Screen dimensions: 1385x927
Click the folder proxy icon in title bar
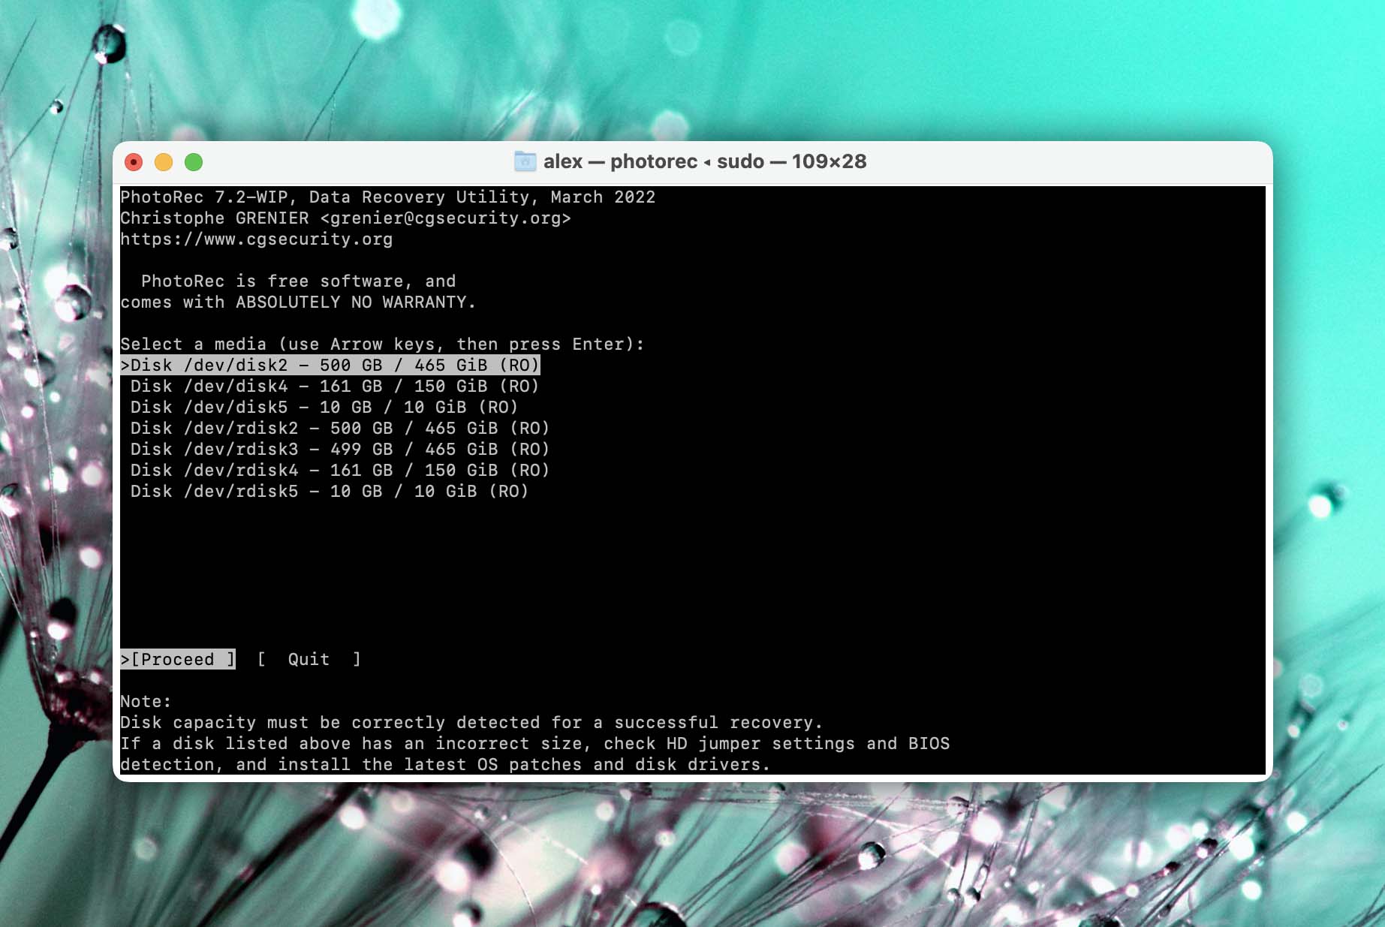tap(525, 161)
